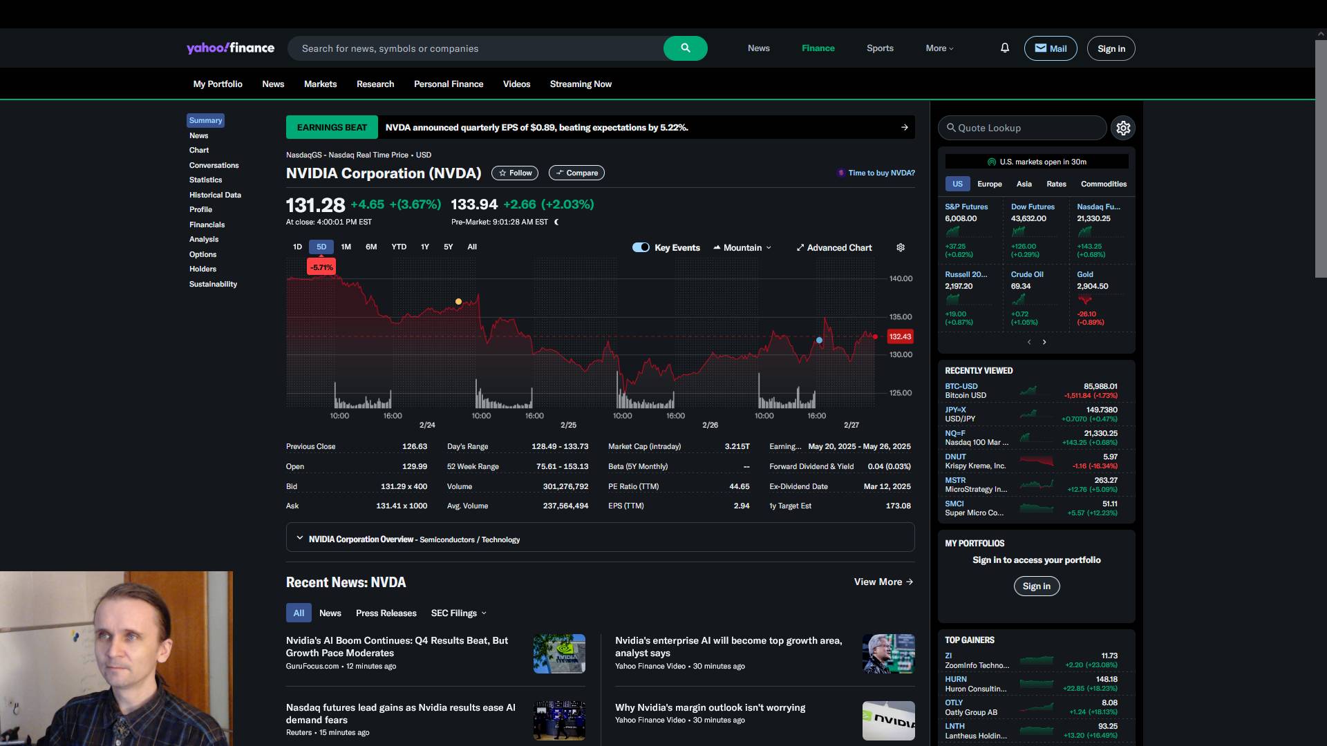This screenshot has height=746, width=1327.
Task: Go to previous market summary page
Action: pyautogui.click(x=1029, y=343)
